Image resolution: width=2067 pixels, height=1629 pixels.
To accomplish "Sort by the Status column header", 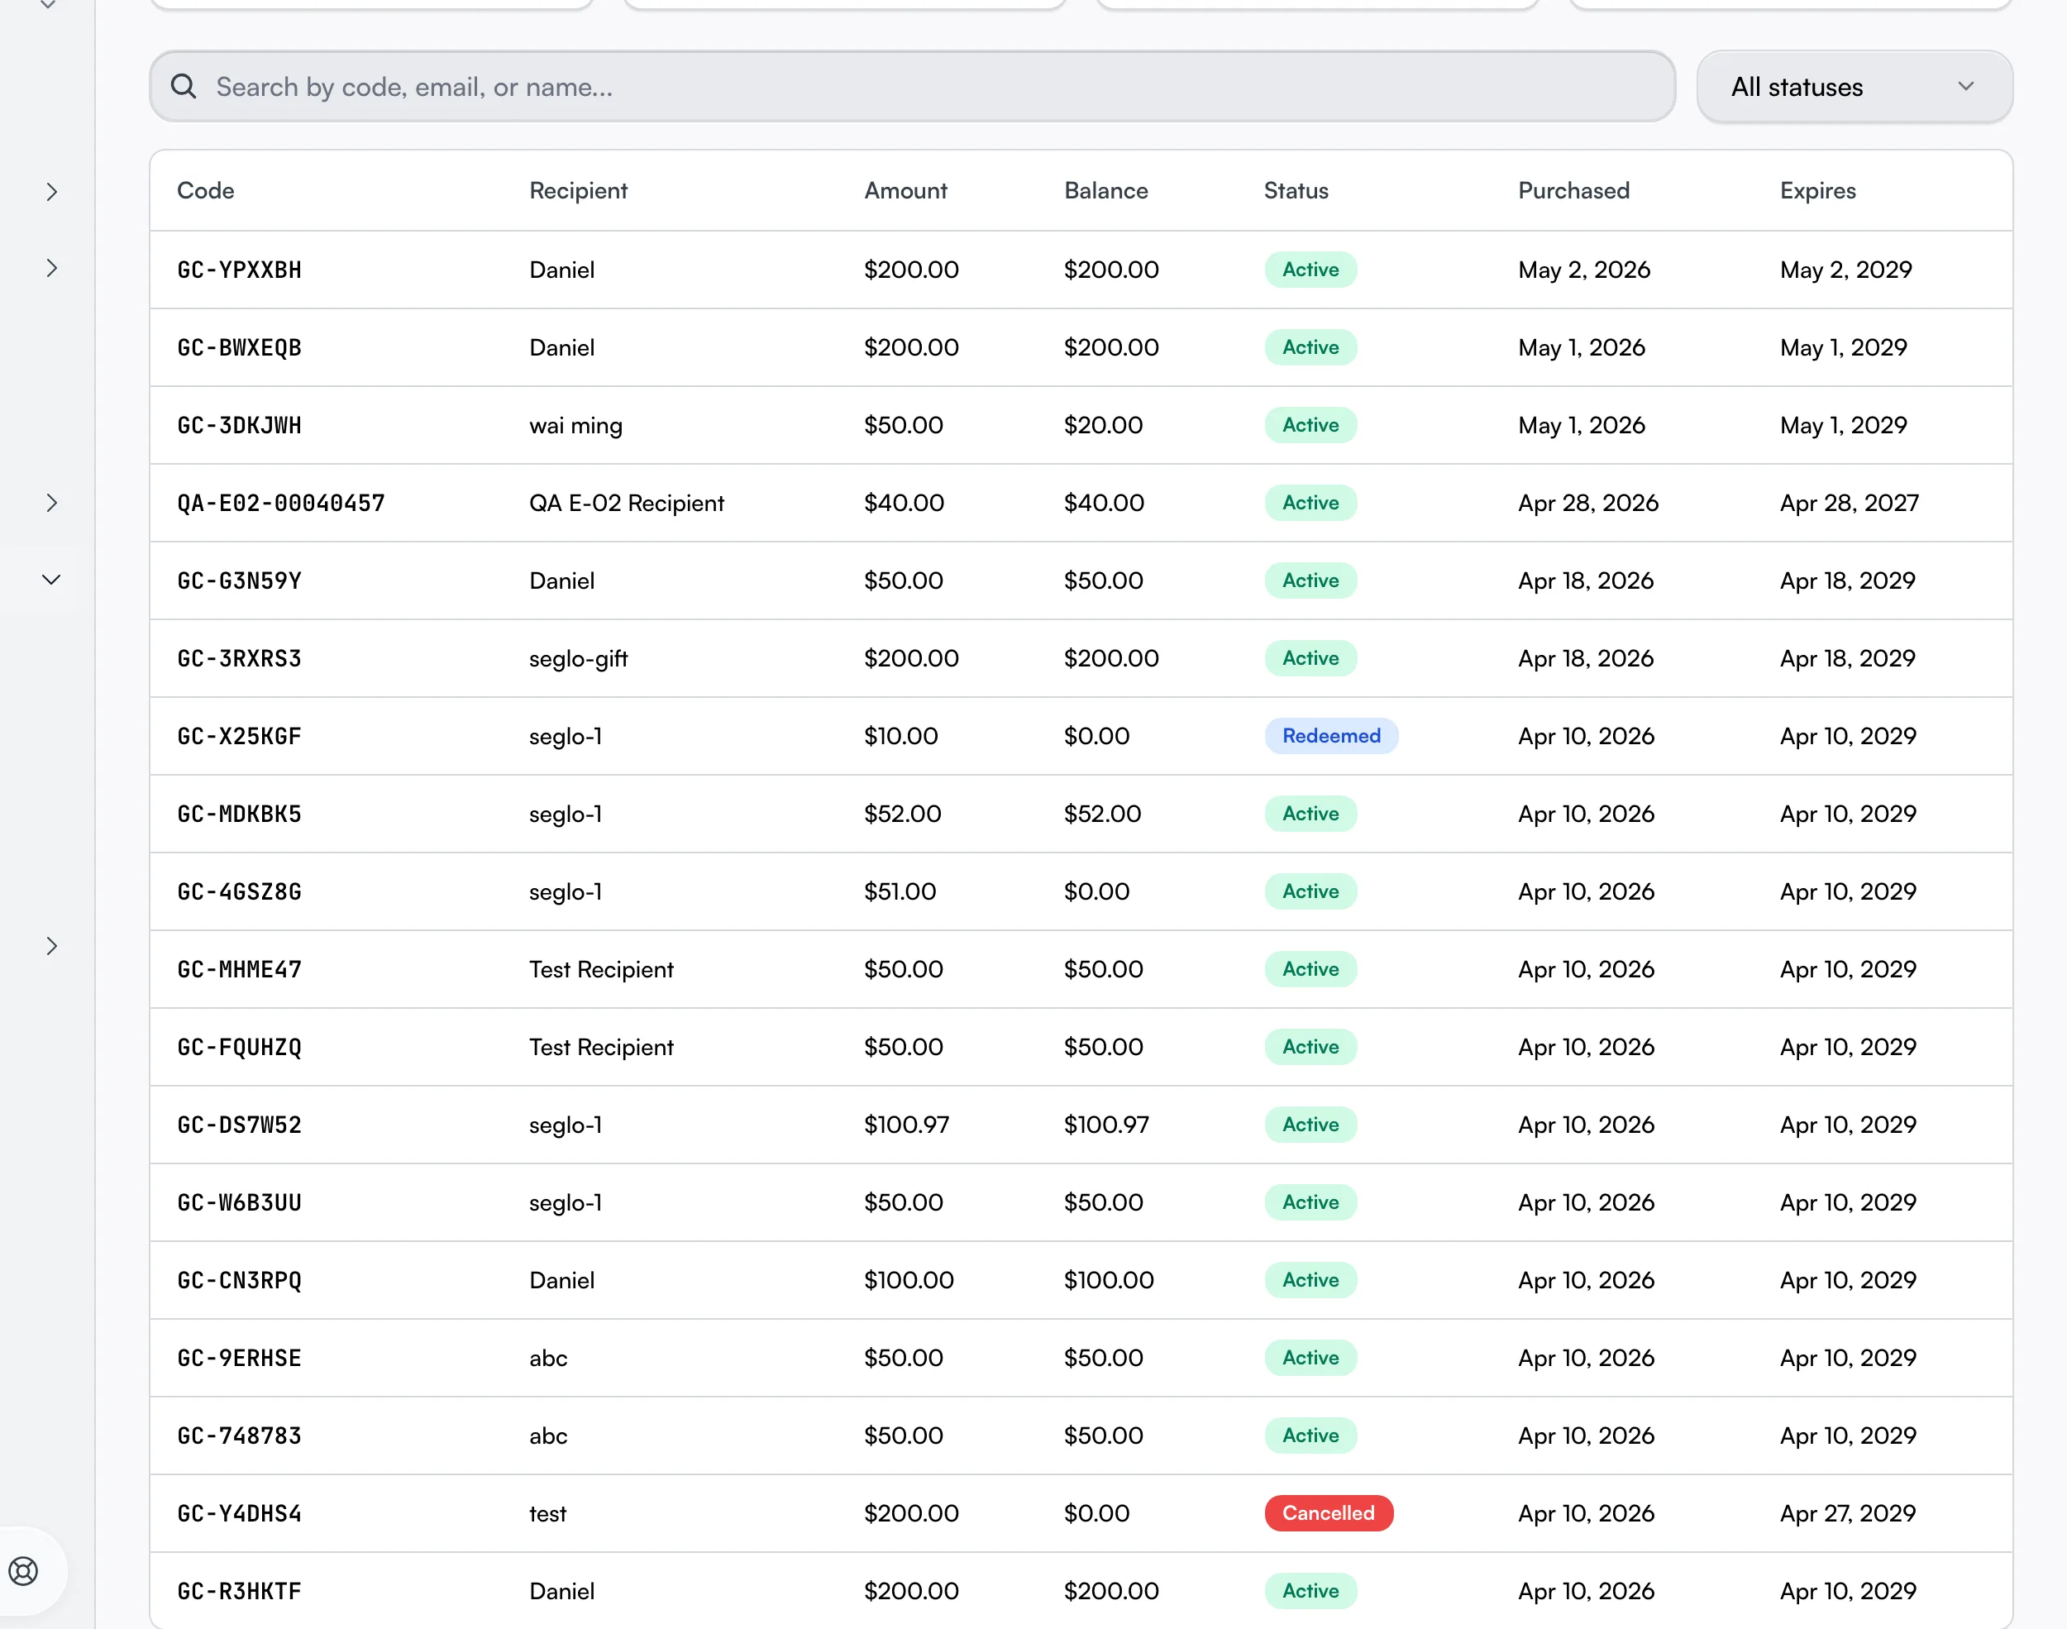I will pos(1296,191).
